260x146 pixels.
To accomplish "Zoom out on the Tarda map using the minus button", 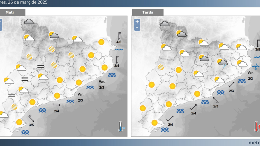I will [137, 27].
